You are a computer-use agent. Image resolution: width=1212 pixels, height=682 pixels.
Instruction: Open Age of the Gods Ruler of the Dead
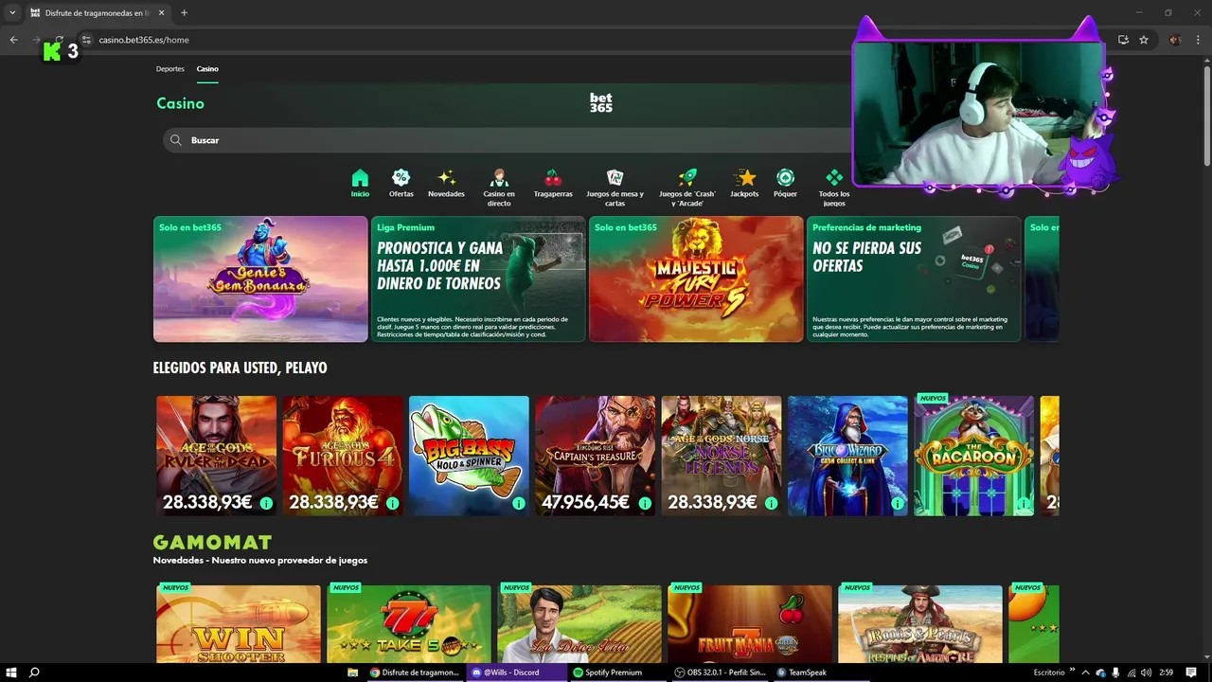[x=216, y=456]
